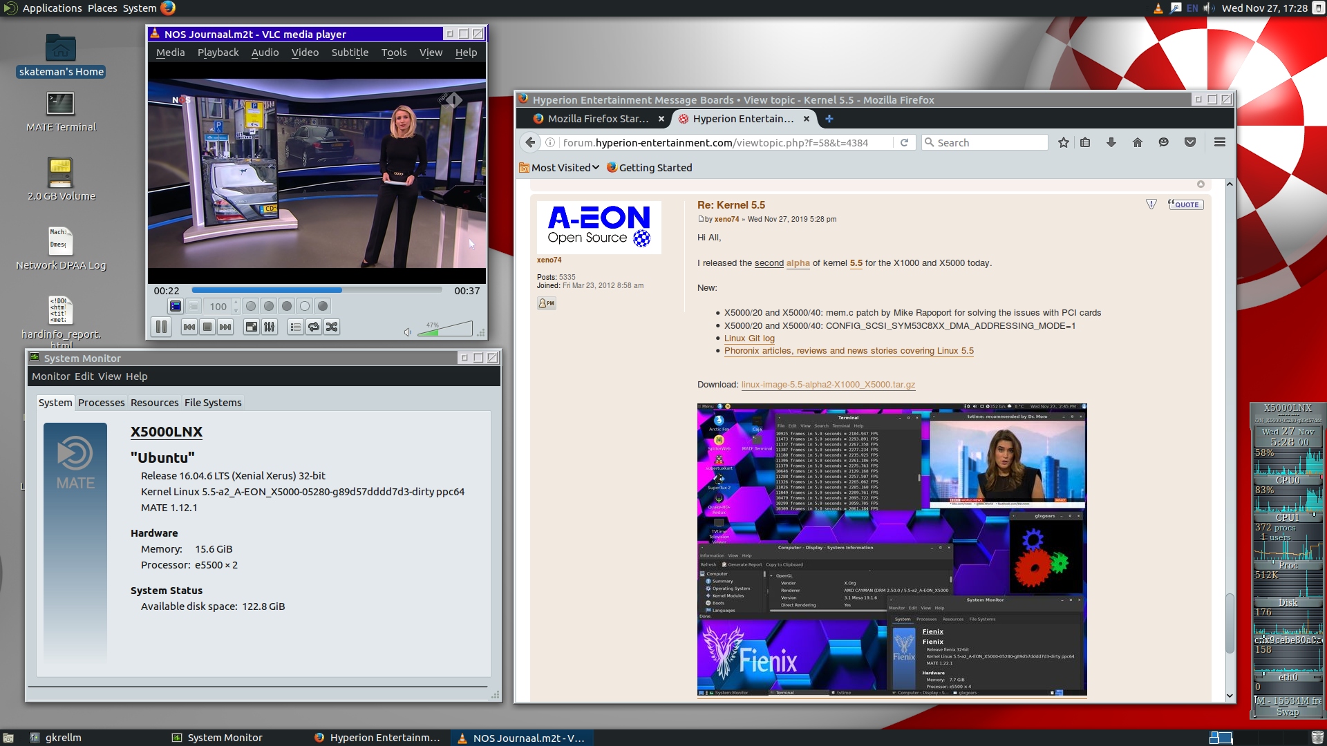1327x746 pixels.
Task: Switch to File Systems tab
Action: (213, 403)
